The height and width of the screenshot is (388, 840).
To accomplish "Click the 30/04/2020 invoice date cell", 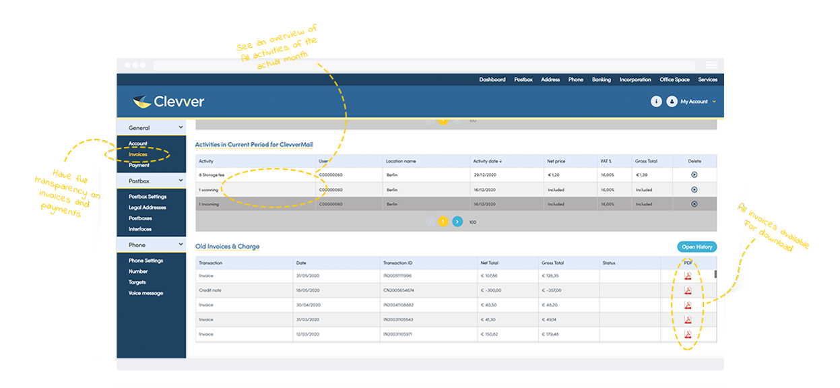I will click(337, 305).
